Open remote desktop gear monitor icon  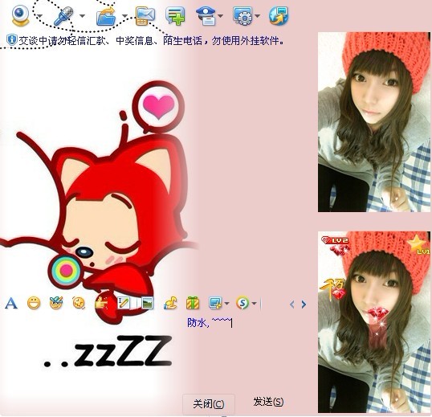[x=242, y=16]
